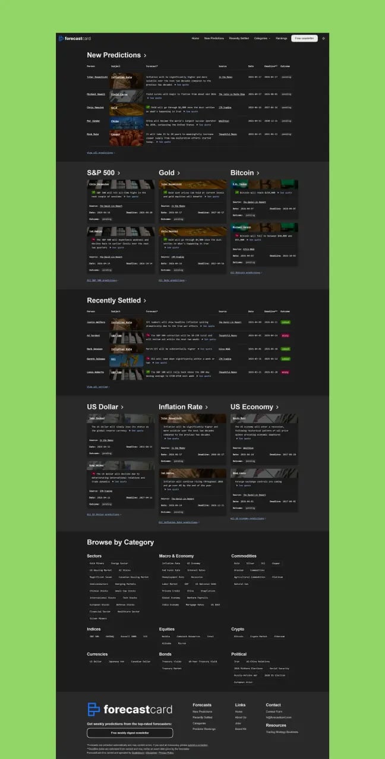Select VIX tag under Indices
Viewport: 385px width, 759px height.
pyautogui.click(x=145, y=636)
